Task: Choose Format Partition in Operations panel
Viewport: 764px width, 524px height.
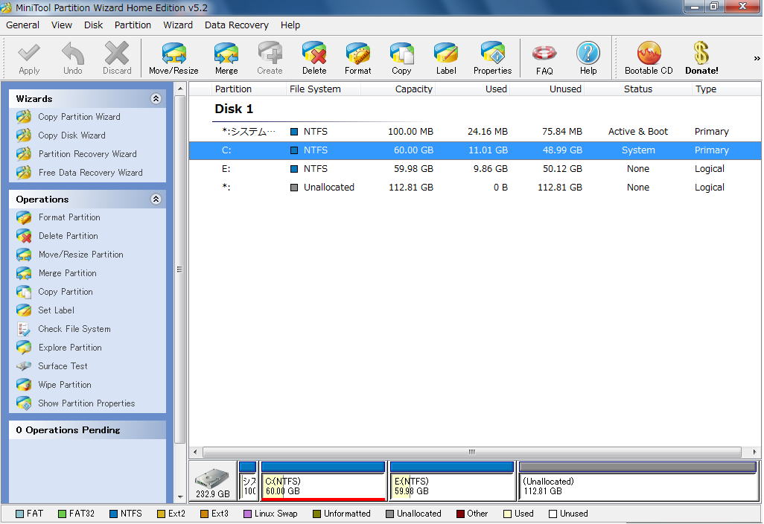Action: [x=69, y=217]
